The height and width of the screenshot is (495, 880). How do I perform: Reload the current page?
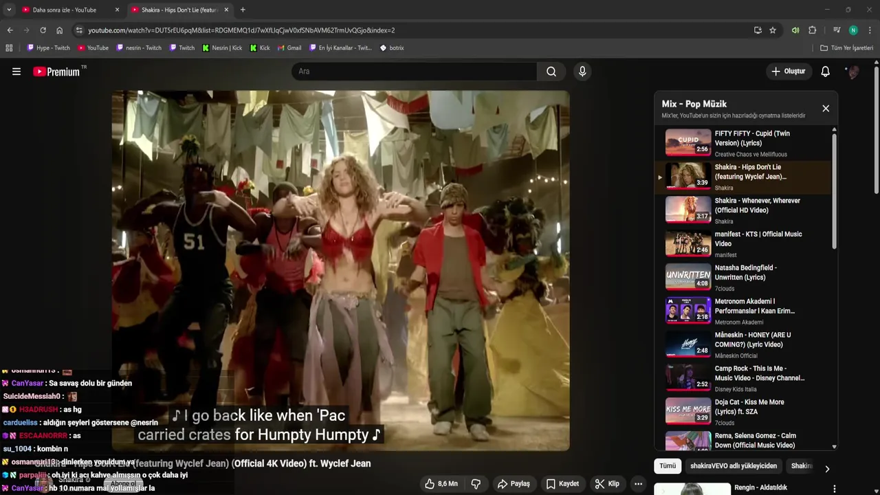coord(43,30)
